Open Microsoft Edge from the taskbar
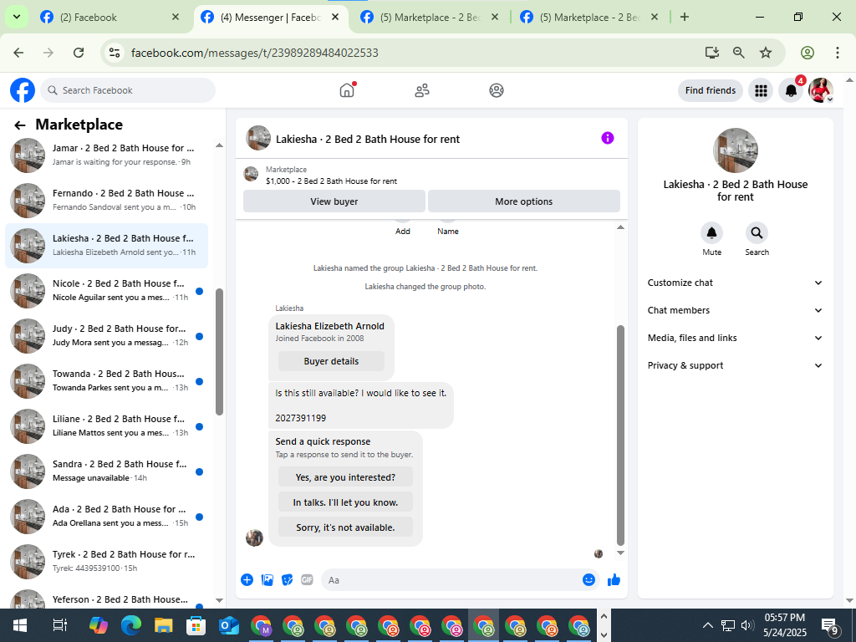 (x=131, y=625)
